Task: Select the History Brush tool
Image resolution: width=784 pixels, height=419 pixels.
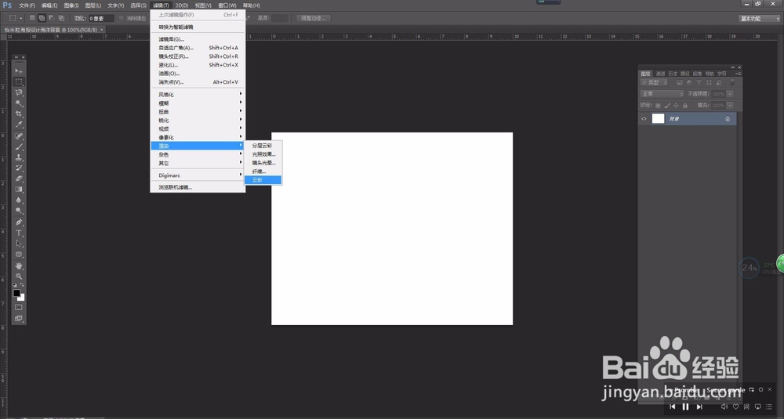Action: (19, 168)
